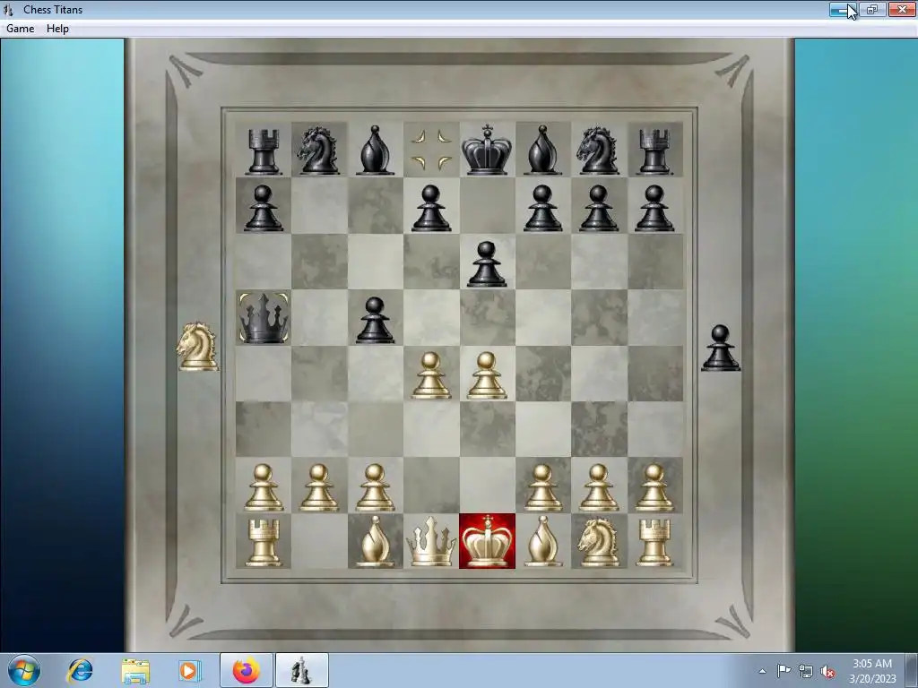Viewport: 918px width, 688px height.
Task: Click the black pawn on g7
Action: click(598, 208)
